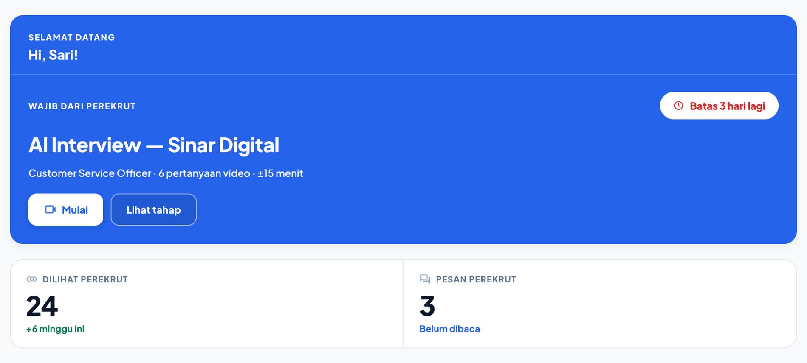Image resolution: width=807 pixels, height=363 pixels.
Task: Click the 'DILIHAT PEREKRUT' card label
Action: (85, 279)
